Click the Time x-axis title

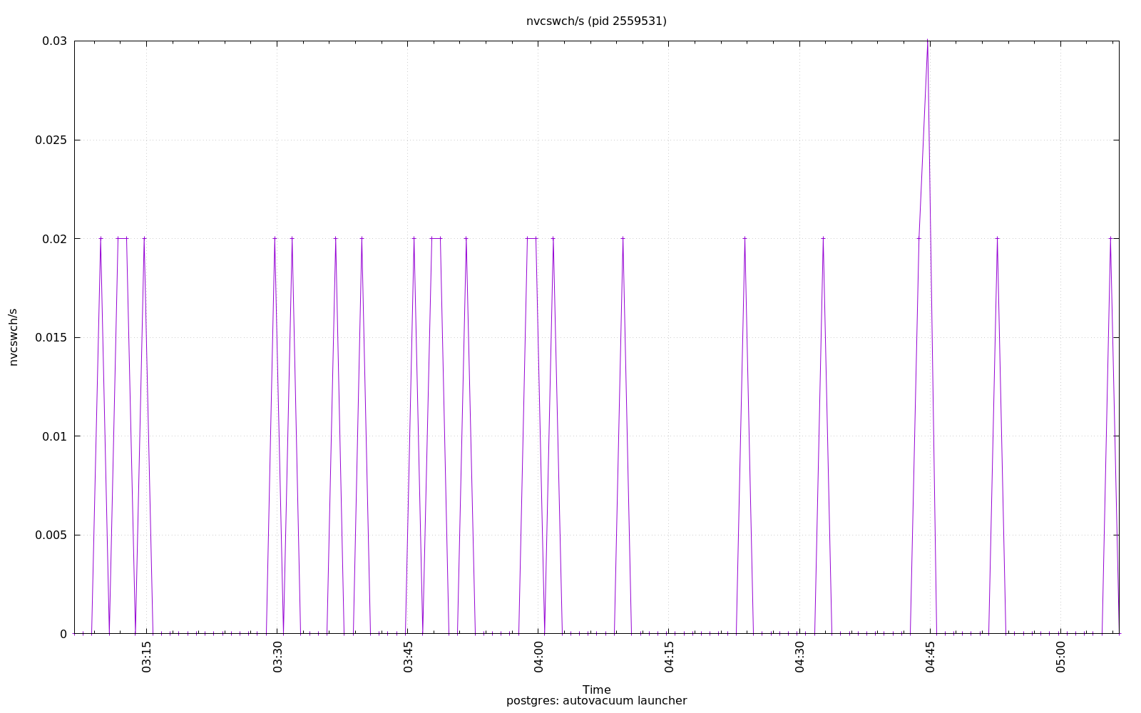click(596, 689)
